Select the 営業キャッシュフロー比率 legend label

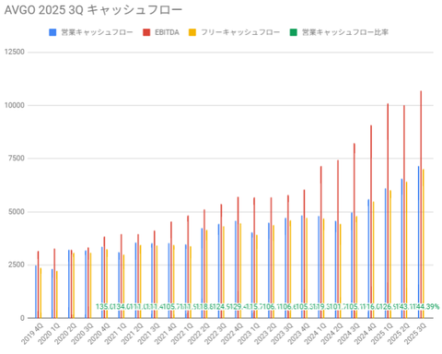[345, 32]
